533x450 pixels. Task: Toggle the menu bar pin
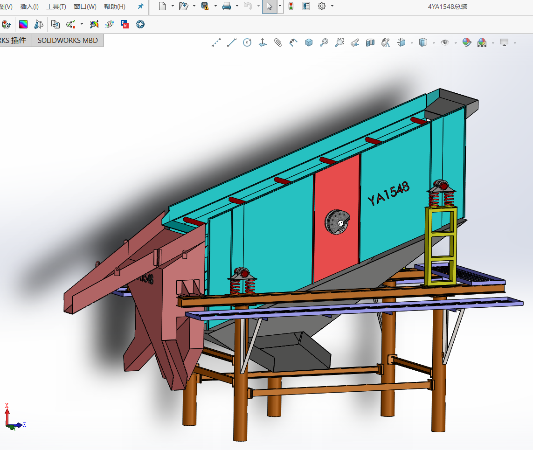(140, 7)
